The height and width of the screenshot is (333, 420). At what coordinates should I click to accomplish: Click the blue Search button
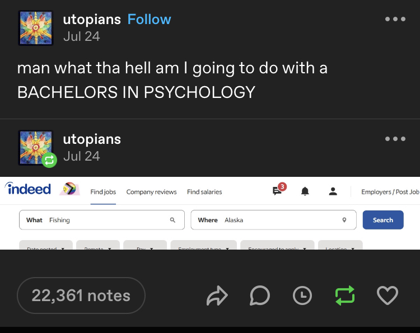[x=383, y=220]
